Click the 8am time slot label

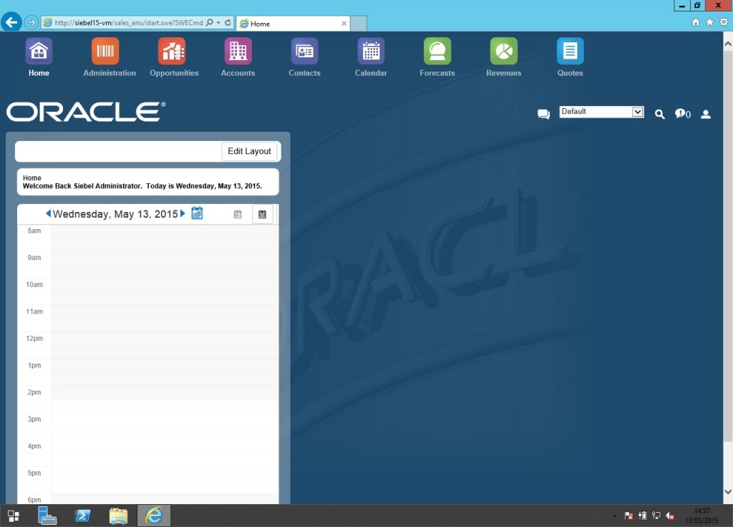click(34, 231)
